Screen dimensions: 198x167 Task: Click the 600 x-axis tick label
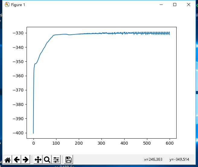coord(170,143)
